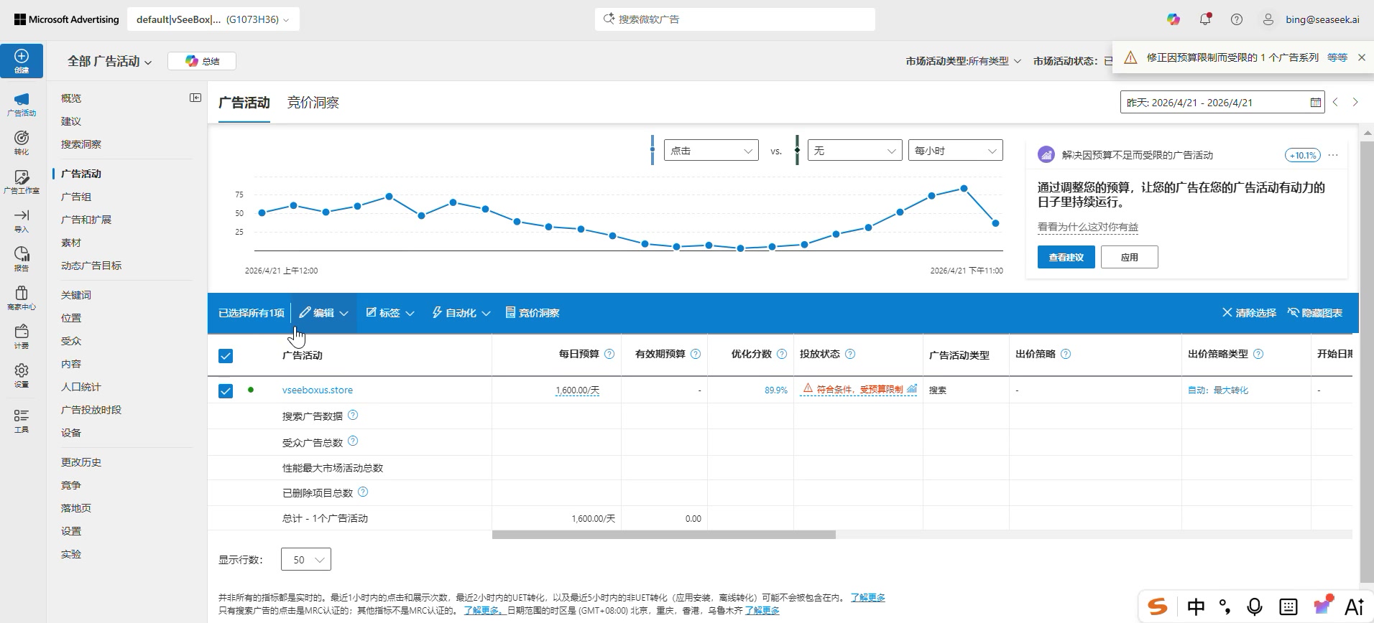Image resolution: width=1374 pixels, height=623 pixels.
Task: Open the 点击 metric dropdown
Action: (x=711, y=151)
